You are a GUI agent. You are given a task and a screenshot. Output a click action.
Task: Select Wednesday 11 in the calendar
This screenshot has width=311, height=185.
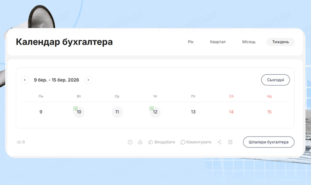pos(117,112)
